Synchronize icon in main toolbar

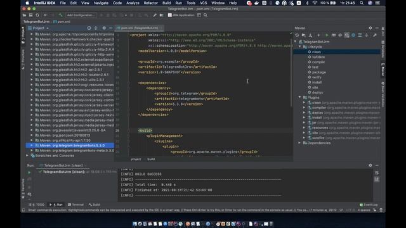point(37,15)
